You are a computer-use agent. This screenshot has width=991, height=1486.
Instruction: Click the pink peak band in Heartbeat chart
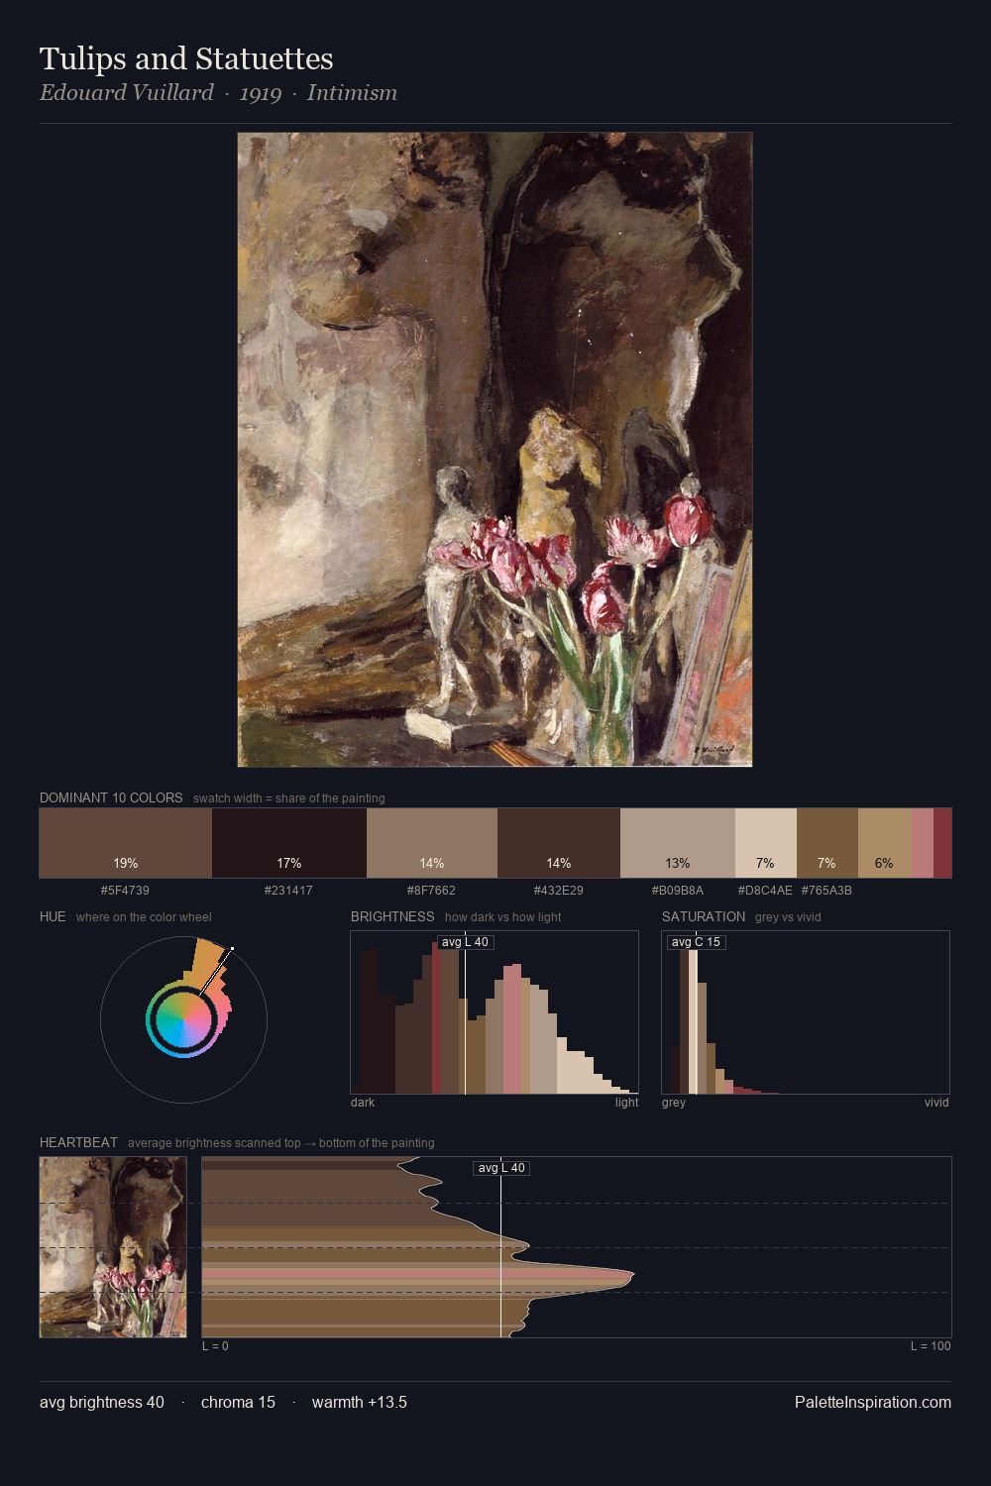point(416,1273)
